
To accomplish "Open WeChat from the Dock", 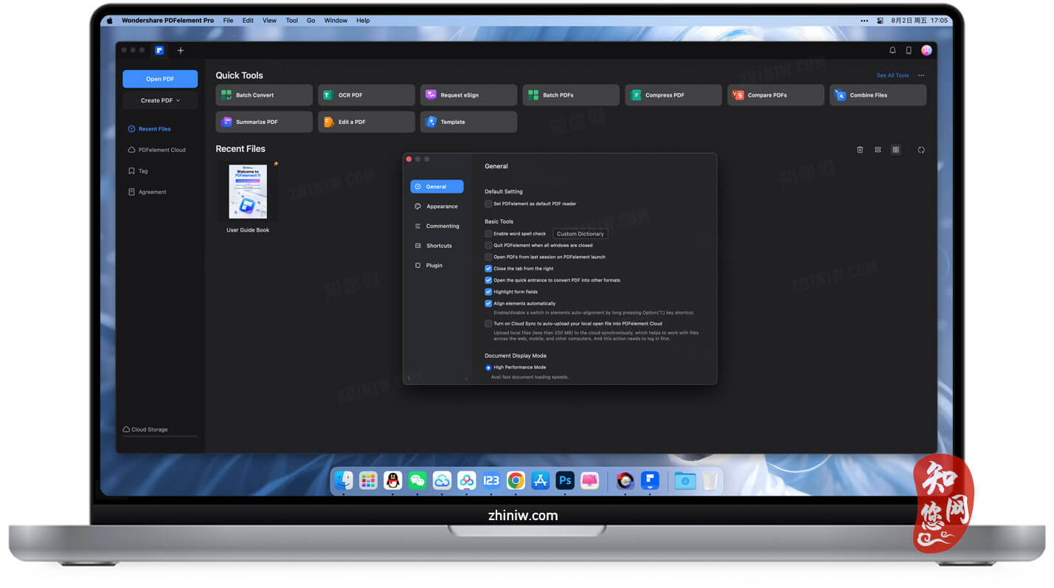I will [x=417, y=481].
